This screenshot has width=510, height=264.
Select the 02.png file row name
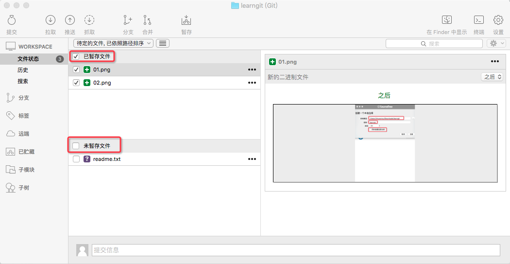click(102, 83)
